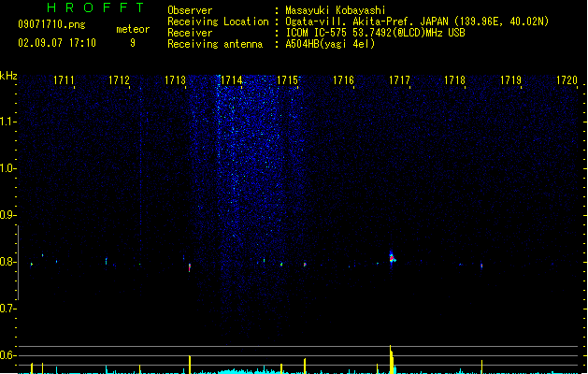
Task: Click the 1714 time axis marker
Action: pos(232,80)
